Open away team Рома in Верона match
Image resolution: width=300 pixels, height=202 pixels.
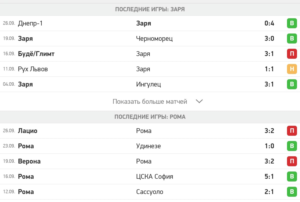pos(144,161)
